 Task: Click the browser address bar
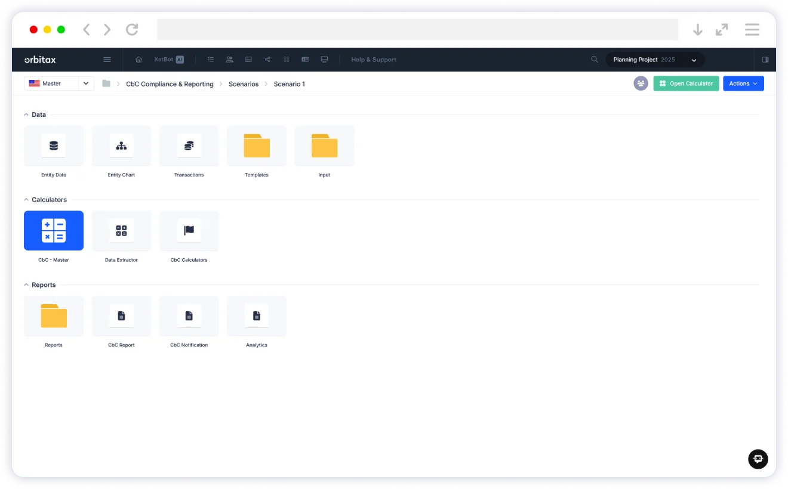tap(417, 30)
